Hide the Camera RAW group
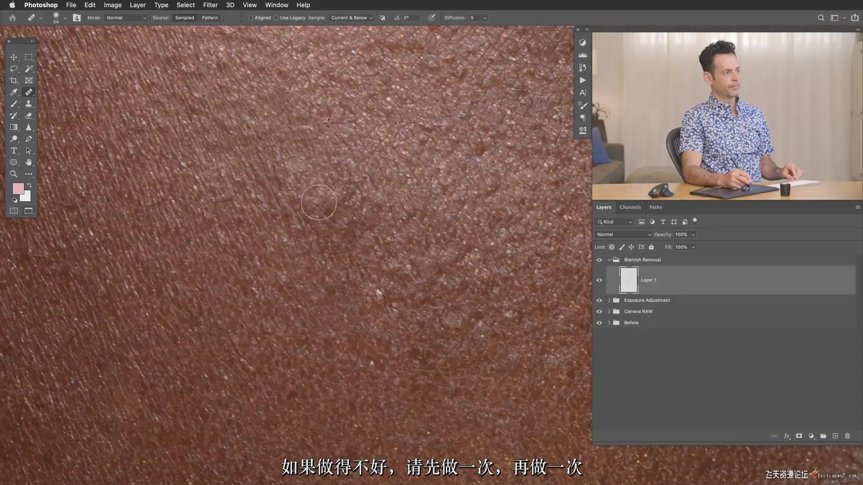 pyautogui.click(x=599, y=311)
